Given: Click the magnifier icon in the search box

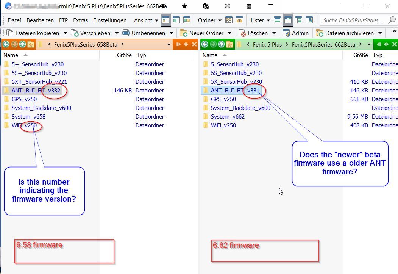Looking at the screenshot, I should point(392,20).
